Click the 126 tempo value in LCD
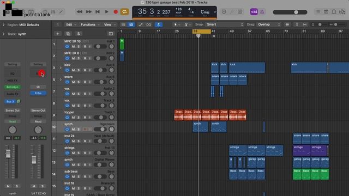 pyautogui.click(x=179, y=9)
